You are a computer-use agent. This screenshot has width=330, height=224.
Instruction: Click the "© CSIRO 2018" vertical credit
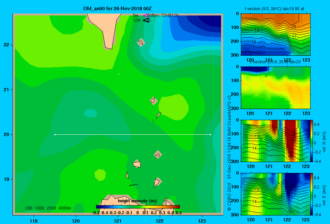point(229,197)
